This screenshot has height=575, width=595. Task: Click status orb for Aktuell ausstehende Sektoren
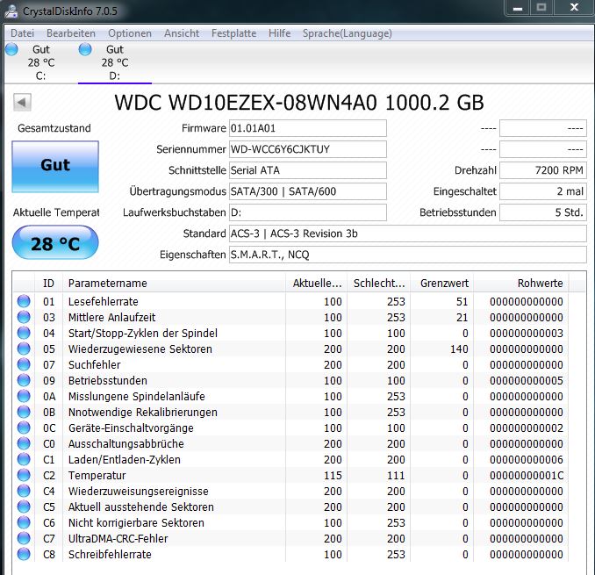tap(24, 507)
